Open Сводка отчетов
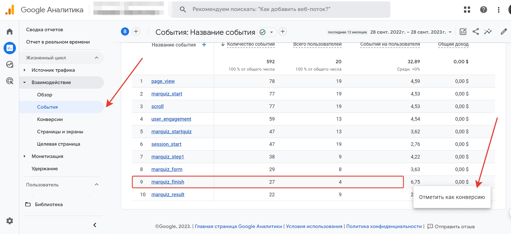 pos(45,30)
